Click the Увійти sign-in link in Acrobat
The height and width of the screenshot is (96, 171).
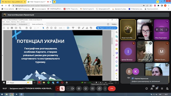click(114, 24)
